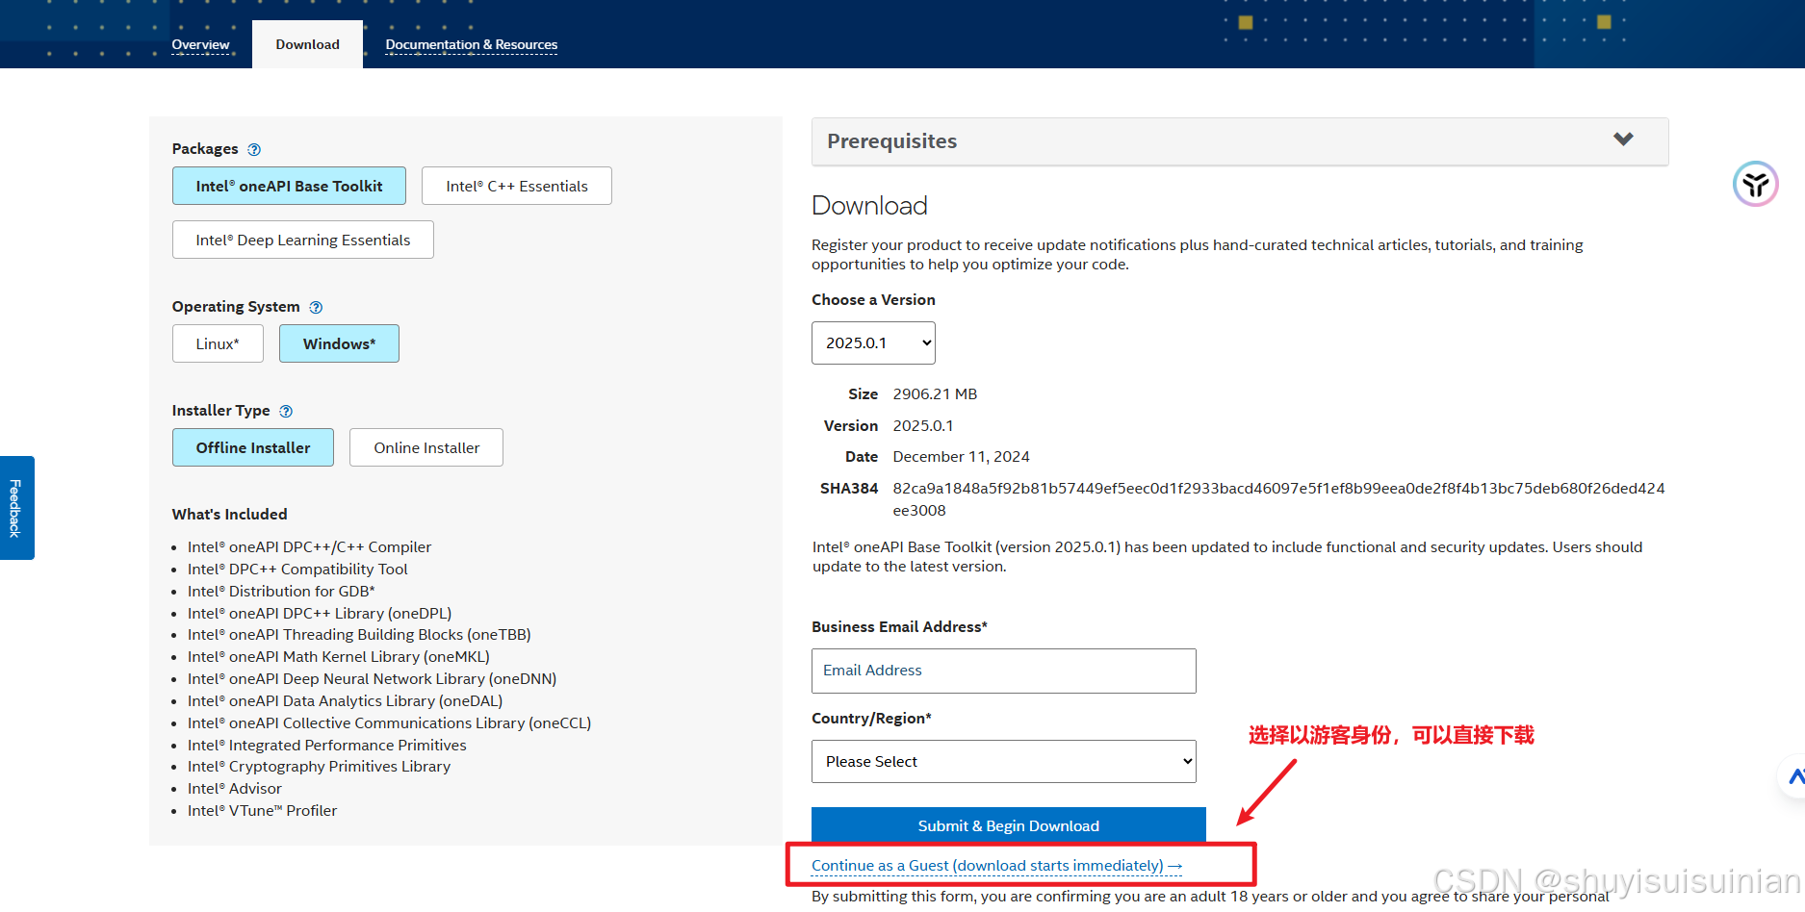
Task: Click oneAPI Data Analytics Library item
Action: pyautogui.click(x=345, y=700)
